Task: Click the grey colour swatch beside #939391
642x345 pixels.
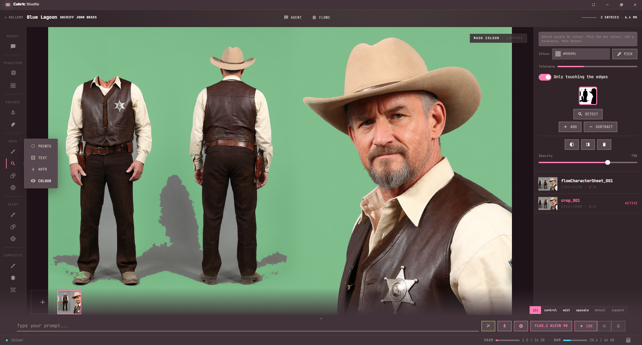Action: (558, 54)
